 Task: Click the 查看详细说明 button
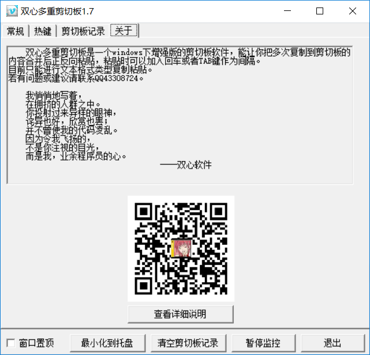click(181, 314)
